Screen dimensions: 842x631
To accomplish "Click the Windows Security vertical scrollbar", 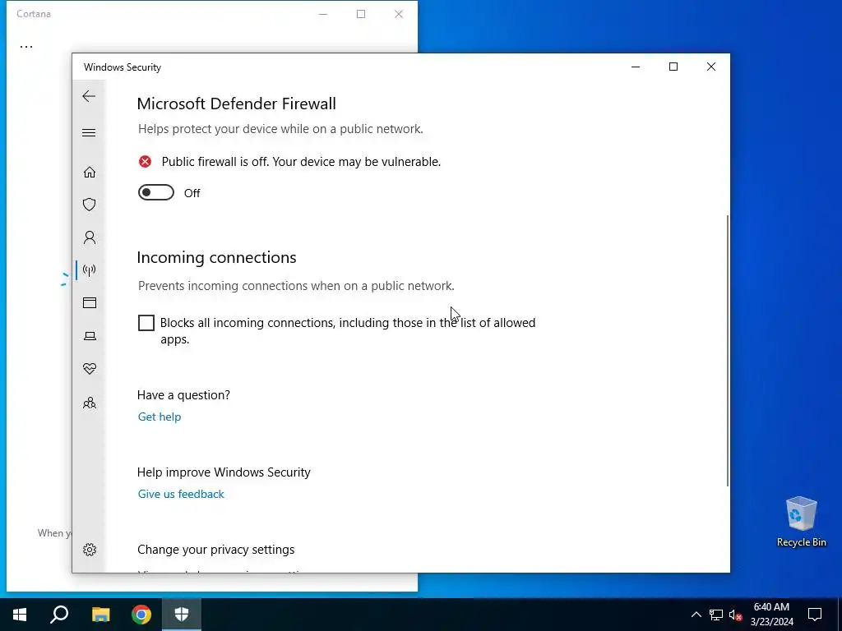I will tap(728, 351).
